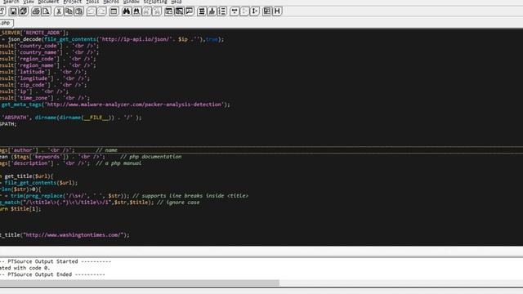Click the 'PTSource Output Ended' line
Screen dimensions: 523x294
coord(52,274)
